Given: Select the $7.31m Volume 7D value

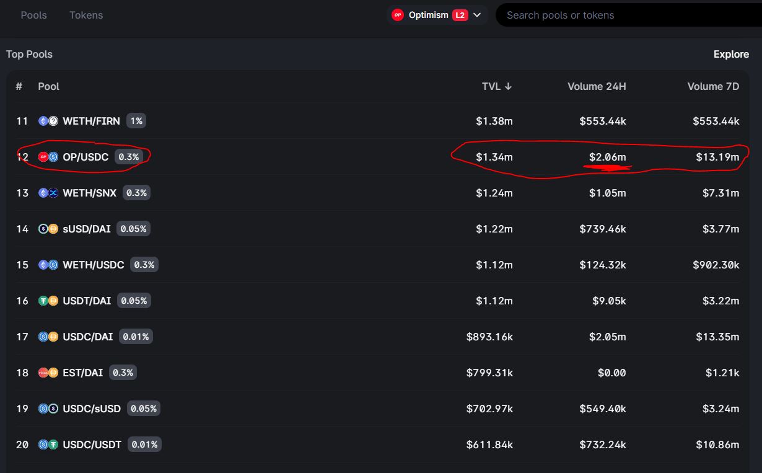Looking at the screenshot, I should point(720,193).
